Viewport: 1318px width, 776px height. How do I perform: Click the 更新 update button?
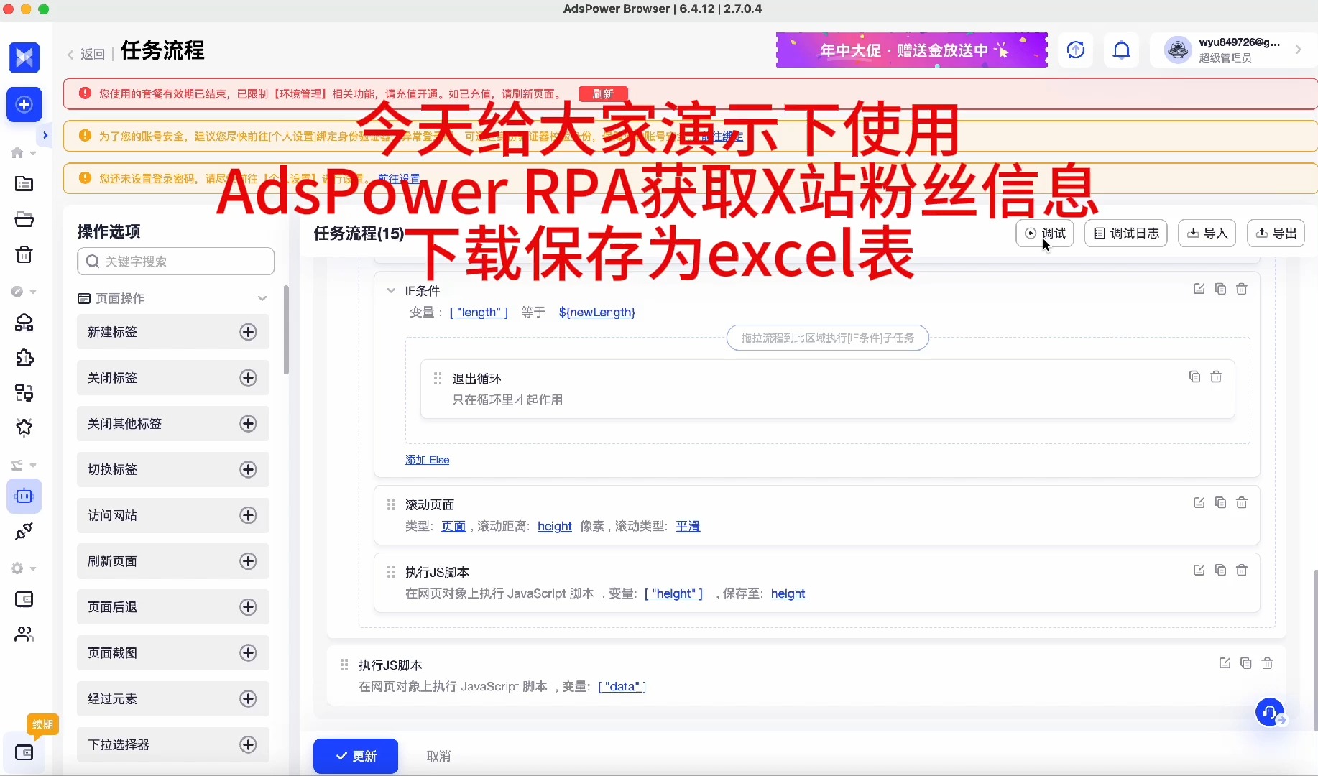(x=356, y=756)
